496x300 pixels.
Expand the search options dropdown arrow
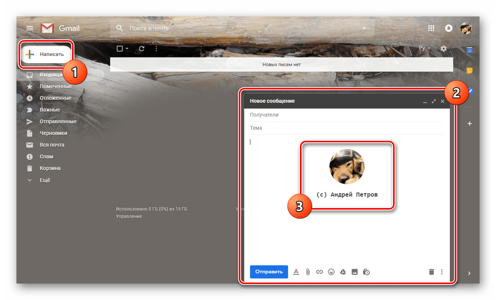click(364, 28)
